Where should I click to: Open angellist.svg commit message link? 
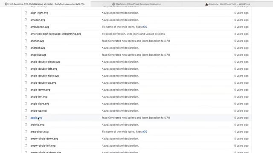pos(136,55)
